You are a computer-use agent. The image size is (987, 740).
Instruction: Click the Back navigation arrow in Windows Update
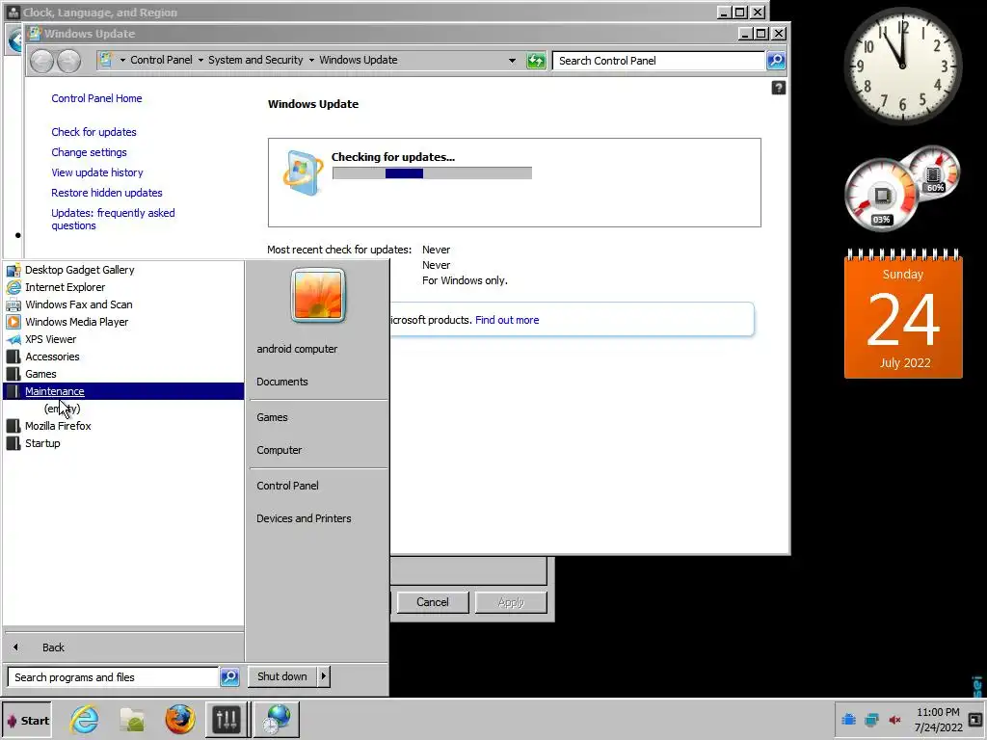[42, 61]
